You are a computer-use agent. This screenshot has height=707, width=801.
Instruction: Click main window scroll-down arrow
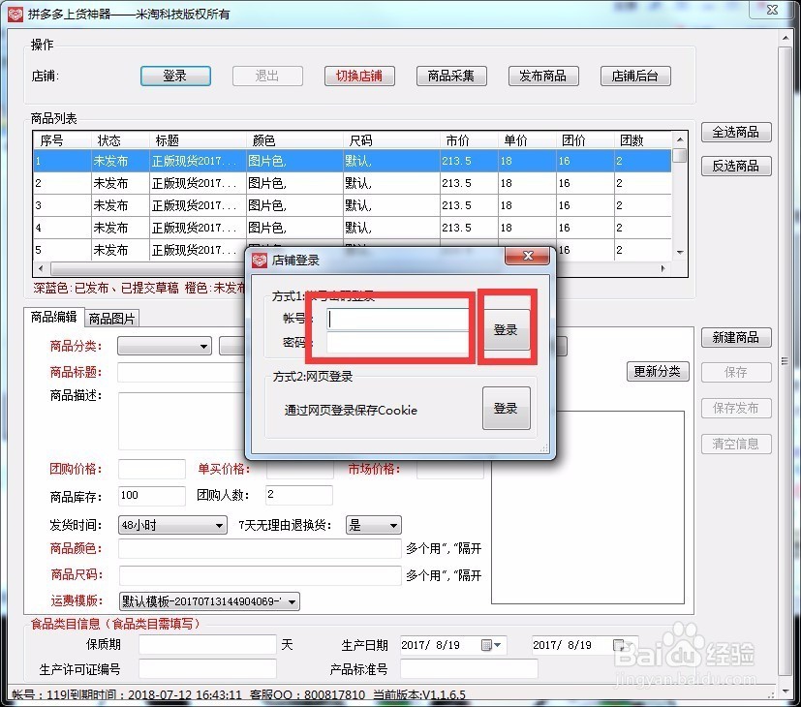786,692
